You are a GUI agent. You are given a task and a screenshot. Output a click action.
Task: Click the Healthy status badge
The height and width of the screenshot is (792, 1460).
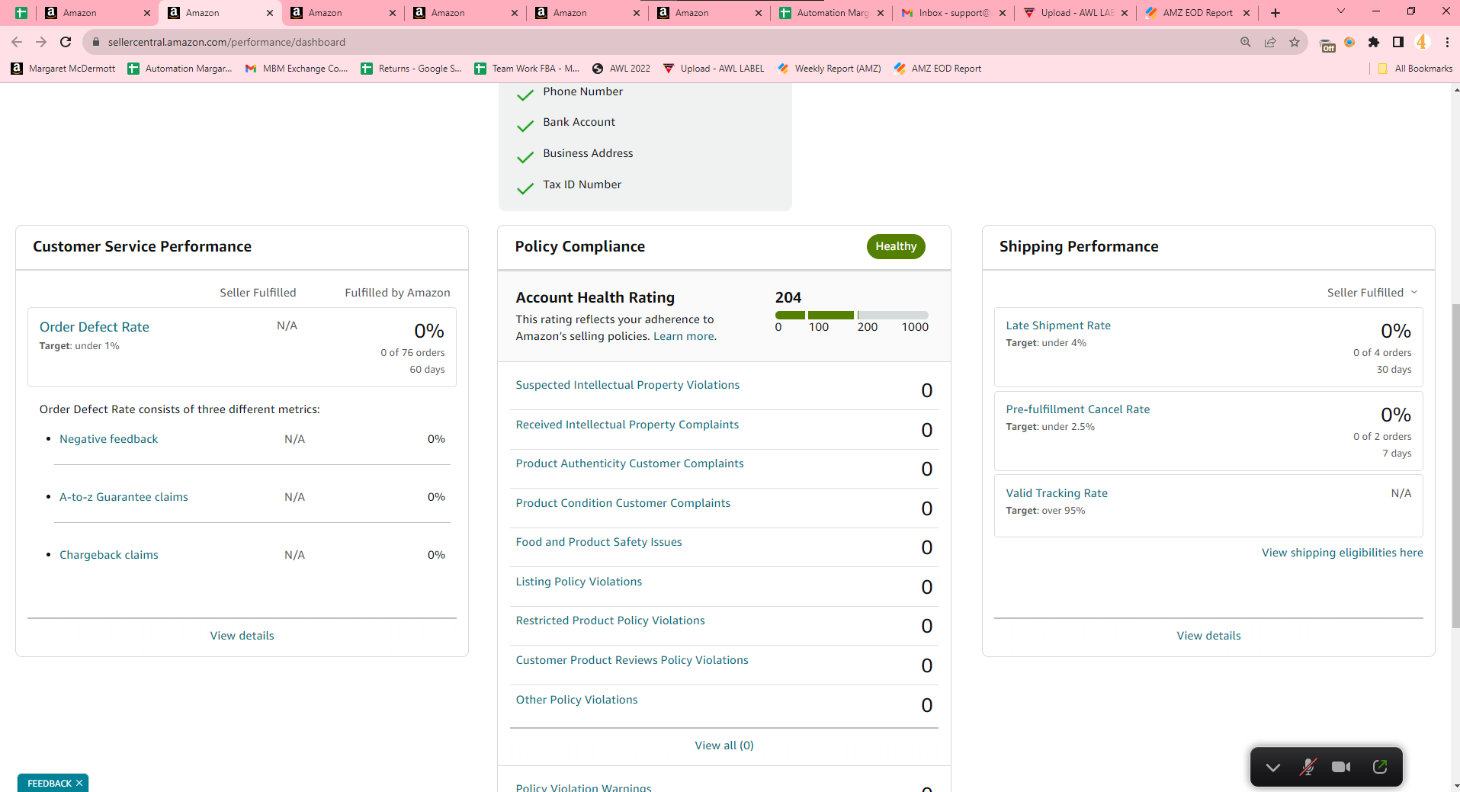pos(896,246)
